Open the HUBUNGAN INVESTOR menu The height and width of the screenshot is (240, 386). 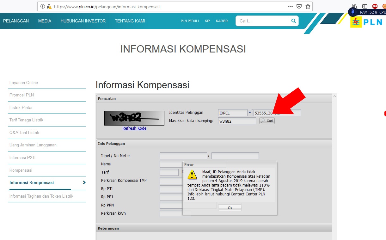tap(83, 21)
